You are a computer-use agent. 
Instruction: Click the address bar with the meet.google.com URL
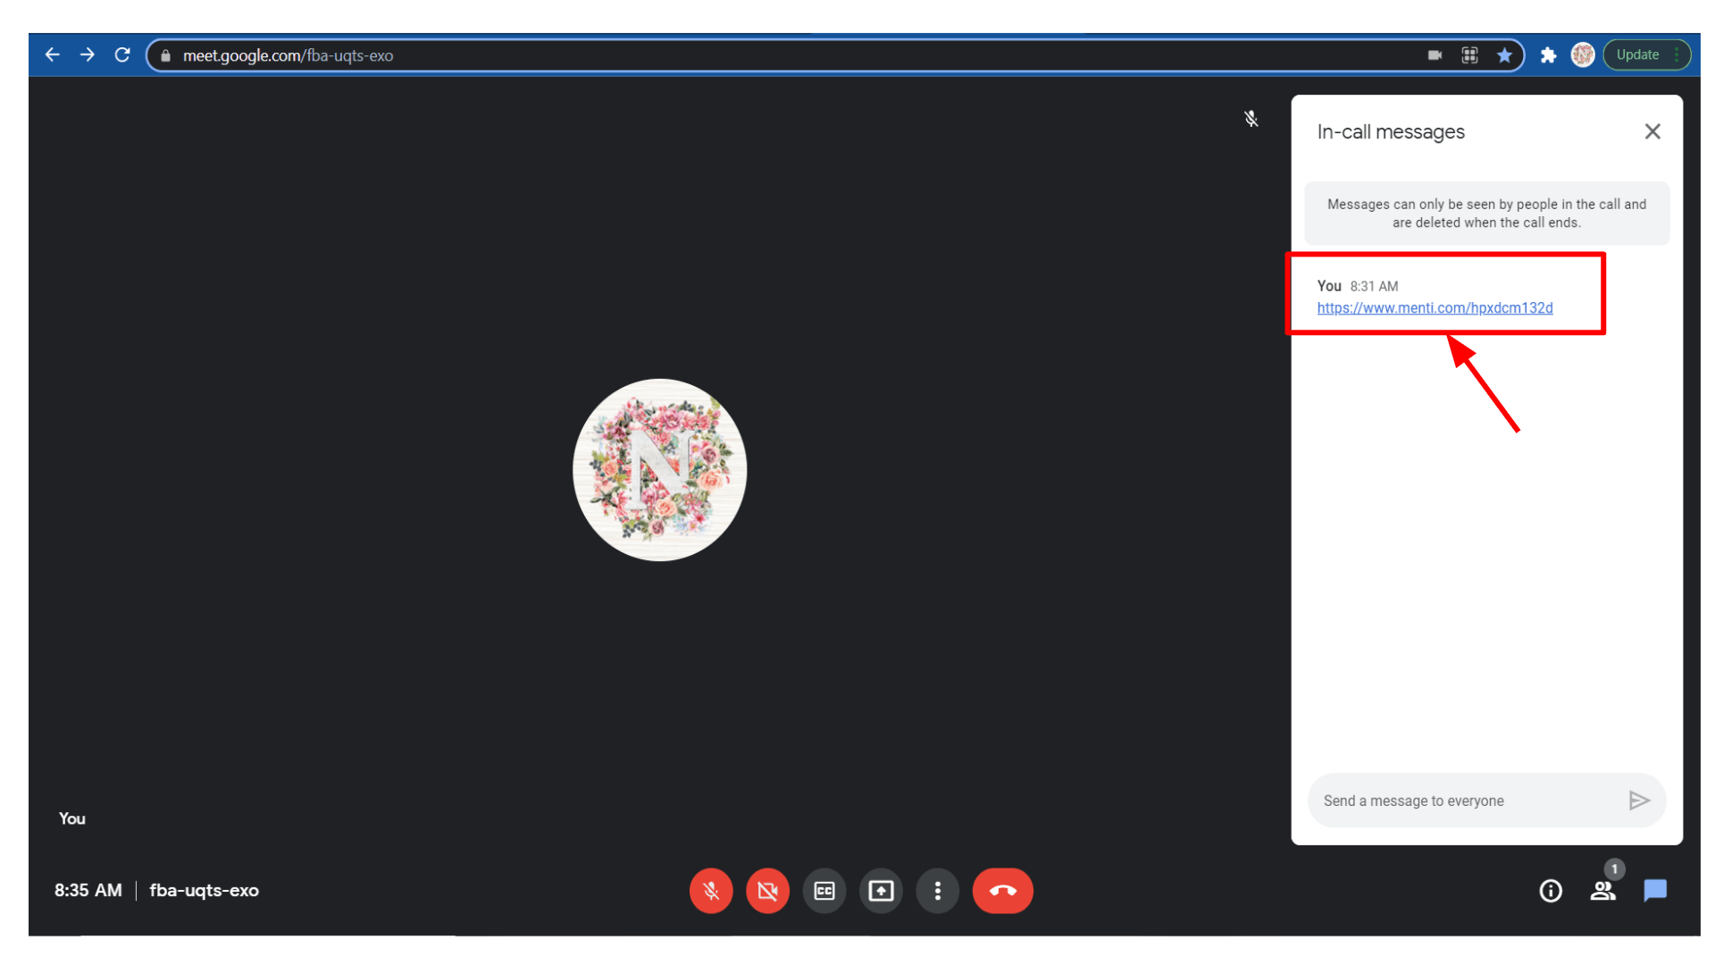835,55
